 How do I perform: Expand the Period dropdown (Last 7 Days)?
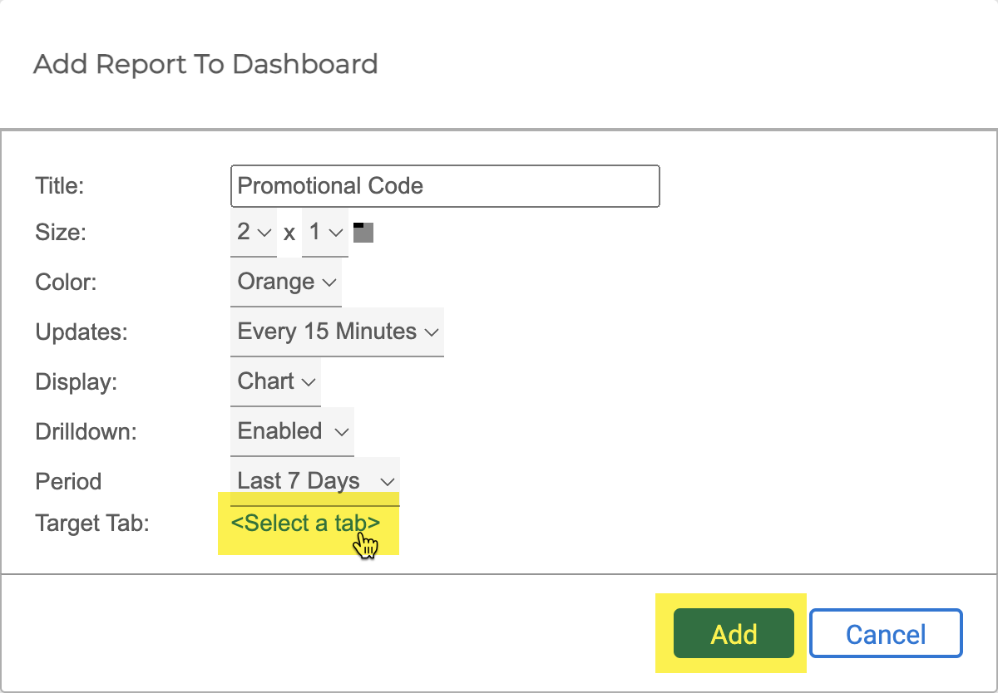(x=314, y=481)
